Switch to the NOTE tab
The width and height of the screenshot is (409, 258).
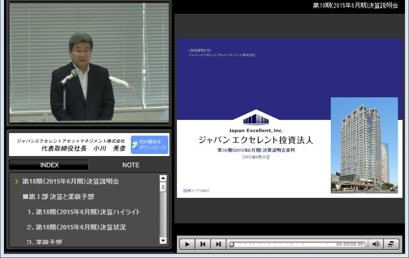pyautogui.click(x=131, y=165)
